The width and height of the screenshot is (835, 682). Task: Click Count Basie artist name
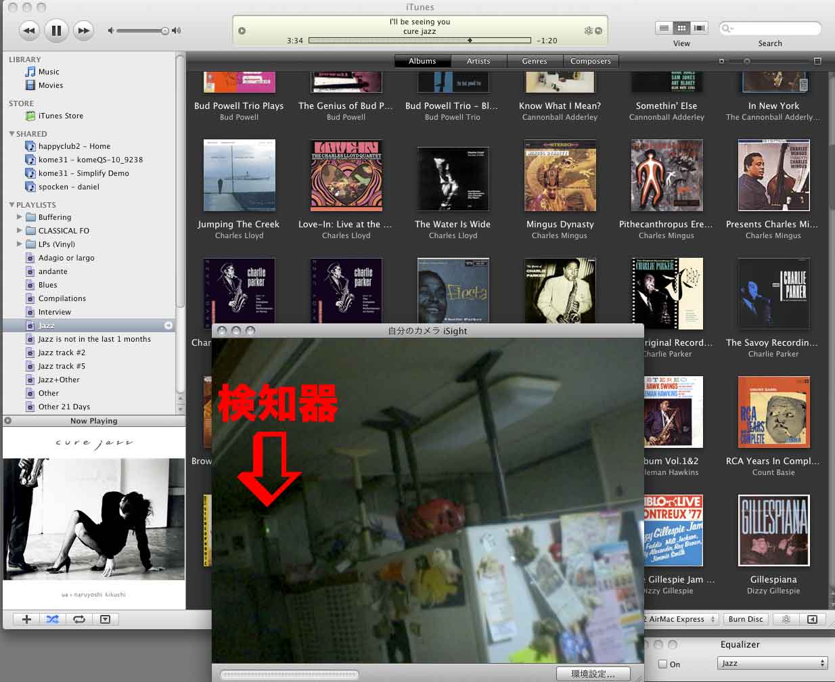[773, 472]
